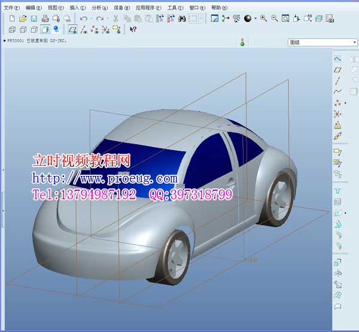
Task: Toggle coordinate systems display
Action: (105, 29)
